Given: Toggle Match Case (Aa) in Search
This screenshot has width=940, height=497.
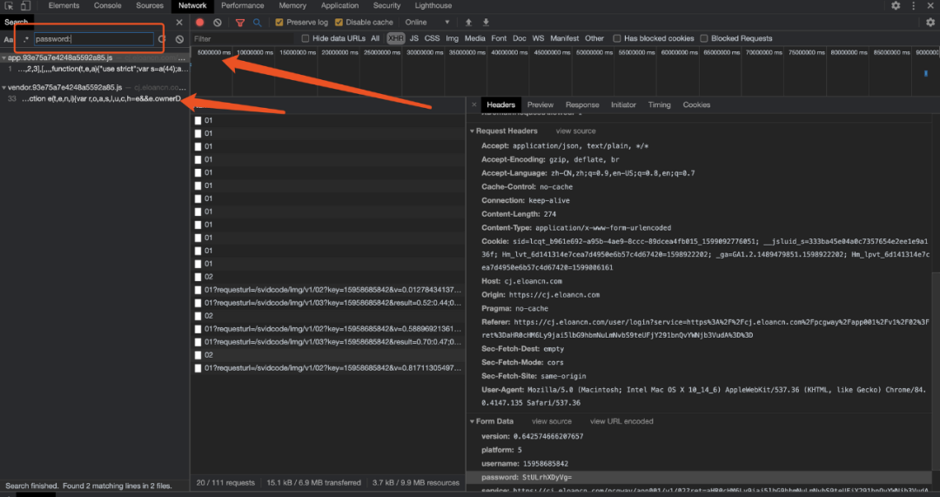Looking at the screenshot, I should [x=9, y=39].
